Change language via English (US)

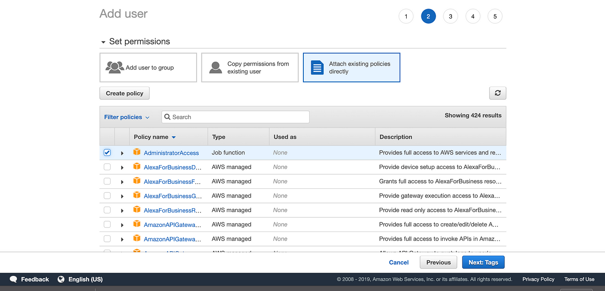[x=86, y=279]
